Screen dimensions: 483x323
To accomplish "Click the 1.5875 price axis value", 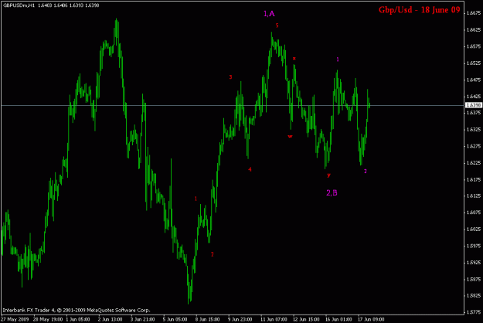I will [x=474, y=279].
